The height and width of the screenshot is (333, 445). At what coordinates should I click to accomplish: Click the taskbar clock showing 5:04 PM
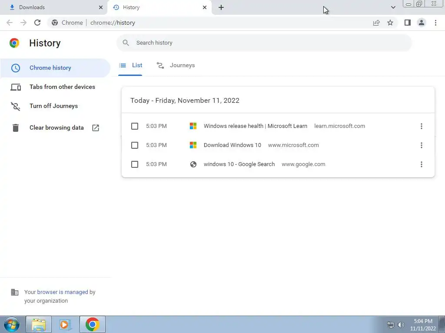[x=423, y=325]
